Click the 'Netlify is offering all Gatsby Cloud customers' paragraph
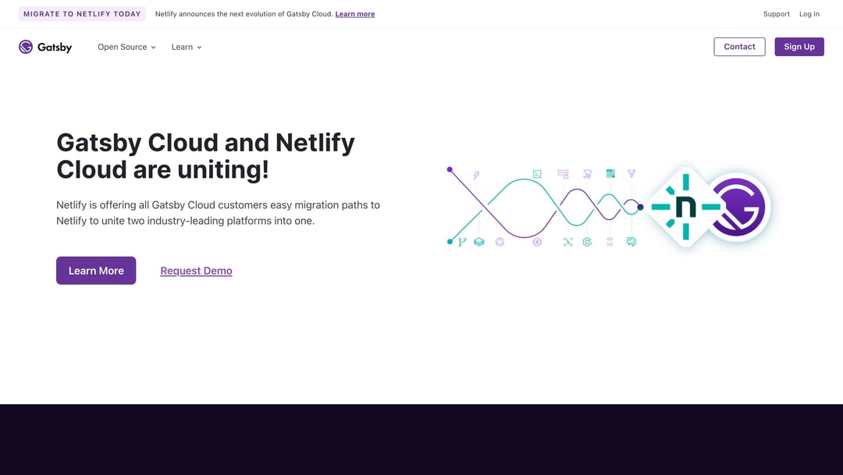The width and height of the screenshot is (843, 475). [x=219, y=213]
